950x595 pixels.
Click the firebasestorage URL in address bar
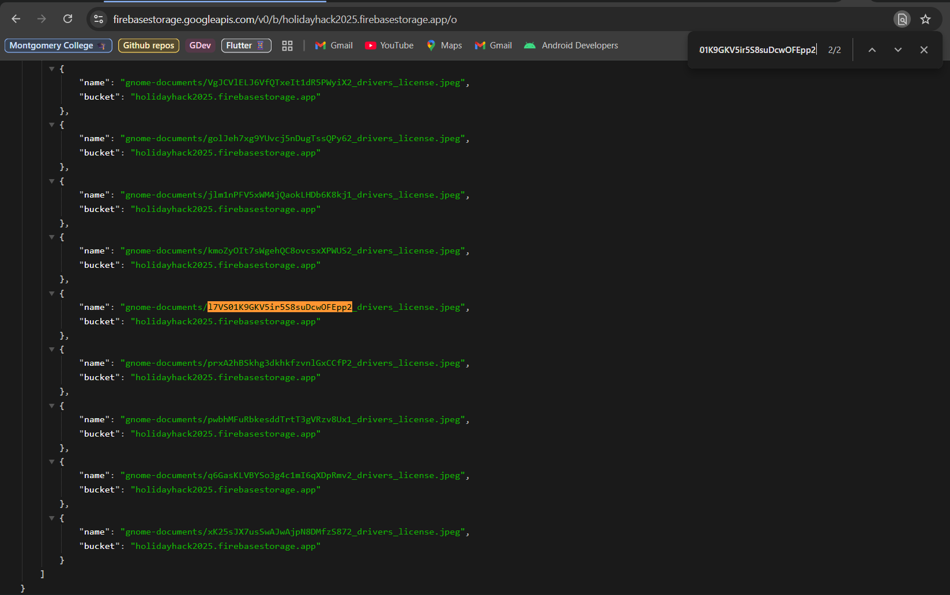coord(285,20)
